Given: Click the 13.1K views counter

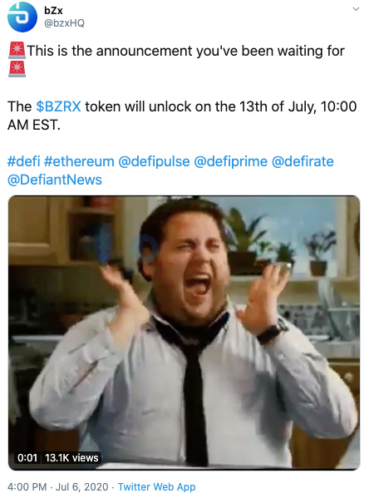Looking at the screenshot, I should 71,457.
